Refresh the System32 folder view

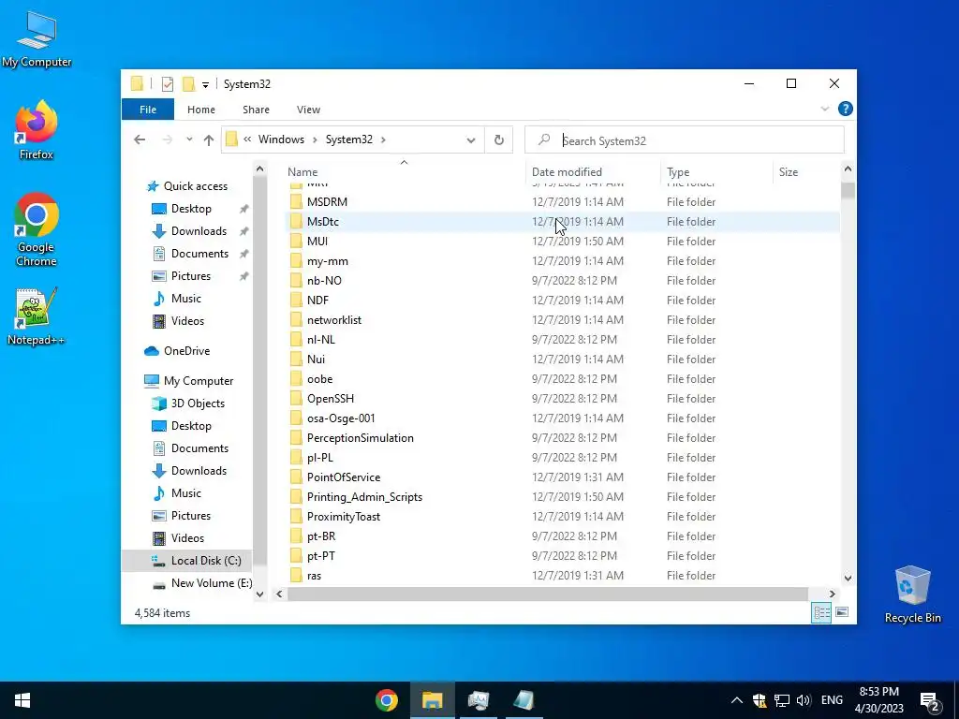pyautogui.click(x=499, y=140)
